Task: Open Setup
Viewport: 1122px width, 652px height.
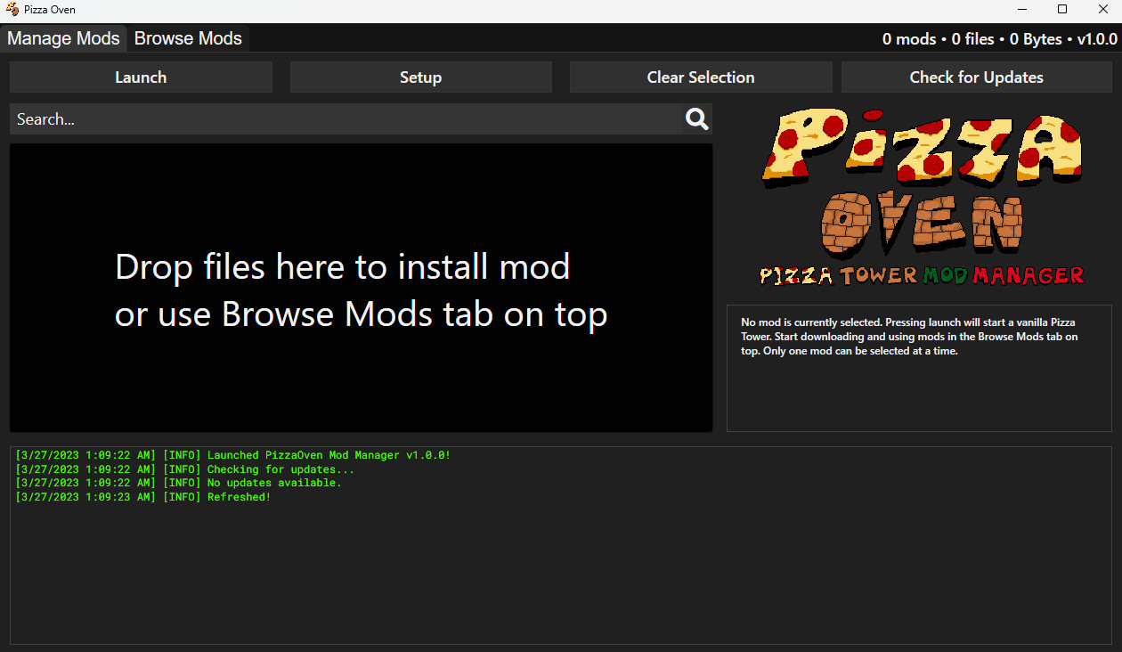Action: coord(420,77)
